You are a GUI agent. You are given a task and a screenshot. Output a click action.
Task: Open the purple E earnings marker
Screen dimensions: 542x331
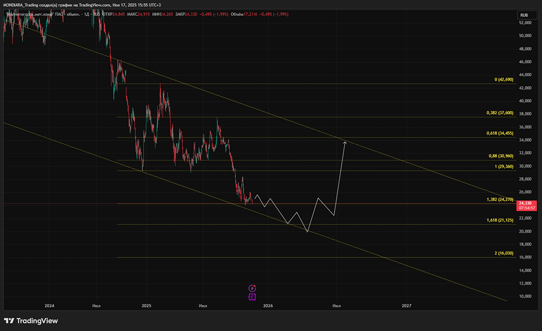click(x=252, y=297)
